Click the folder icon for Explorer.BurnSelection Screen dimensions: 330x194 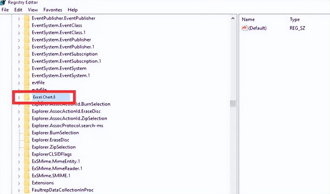(27, 133)
